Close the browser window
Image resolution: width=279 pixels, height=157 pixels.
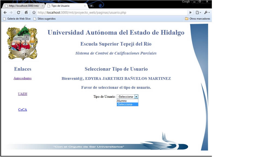point(207,2)
